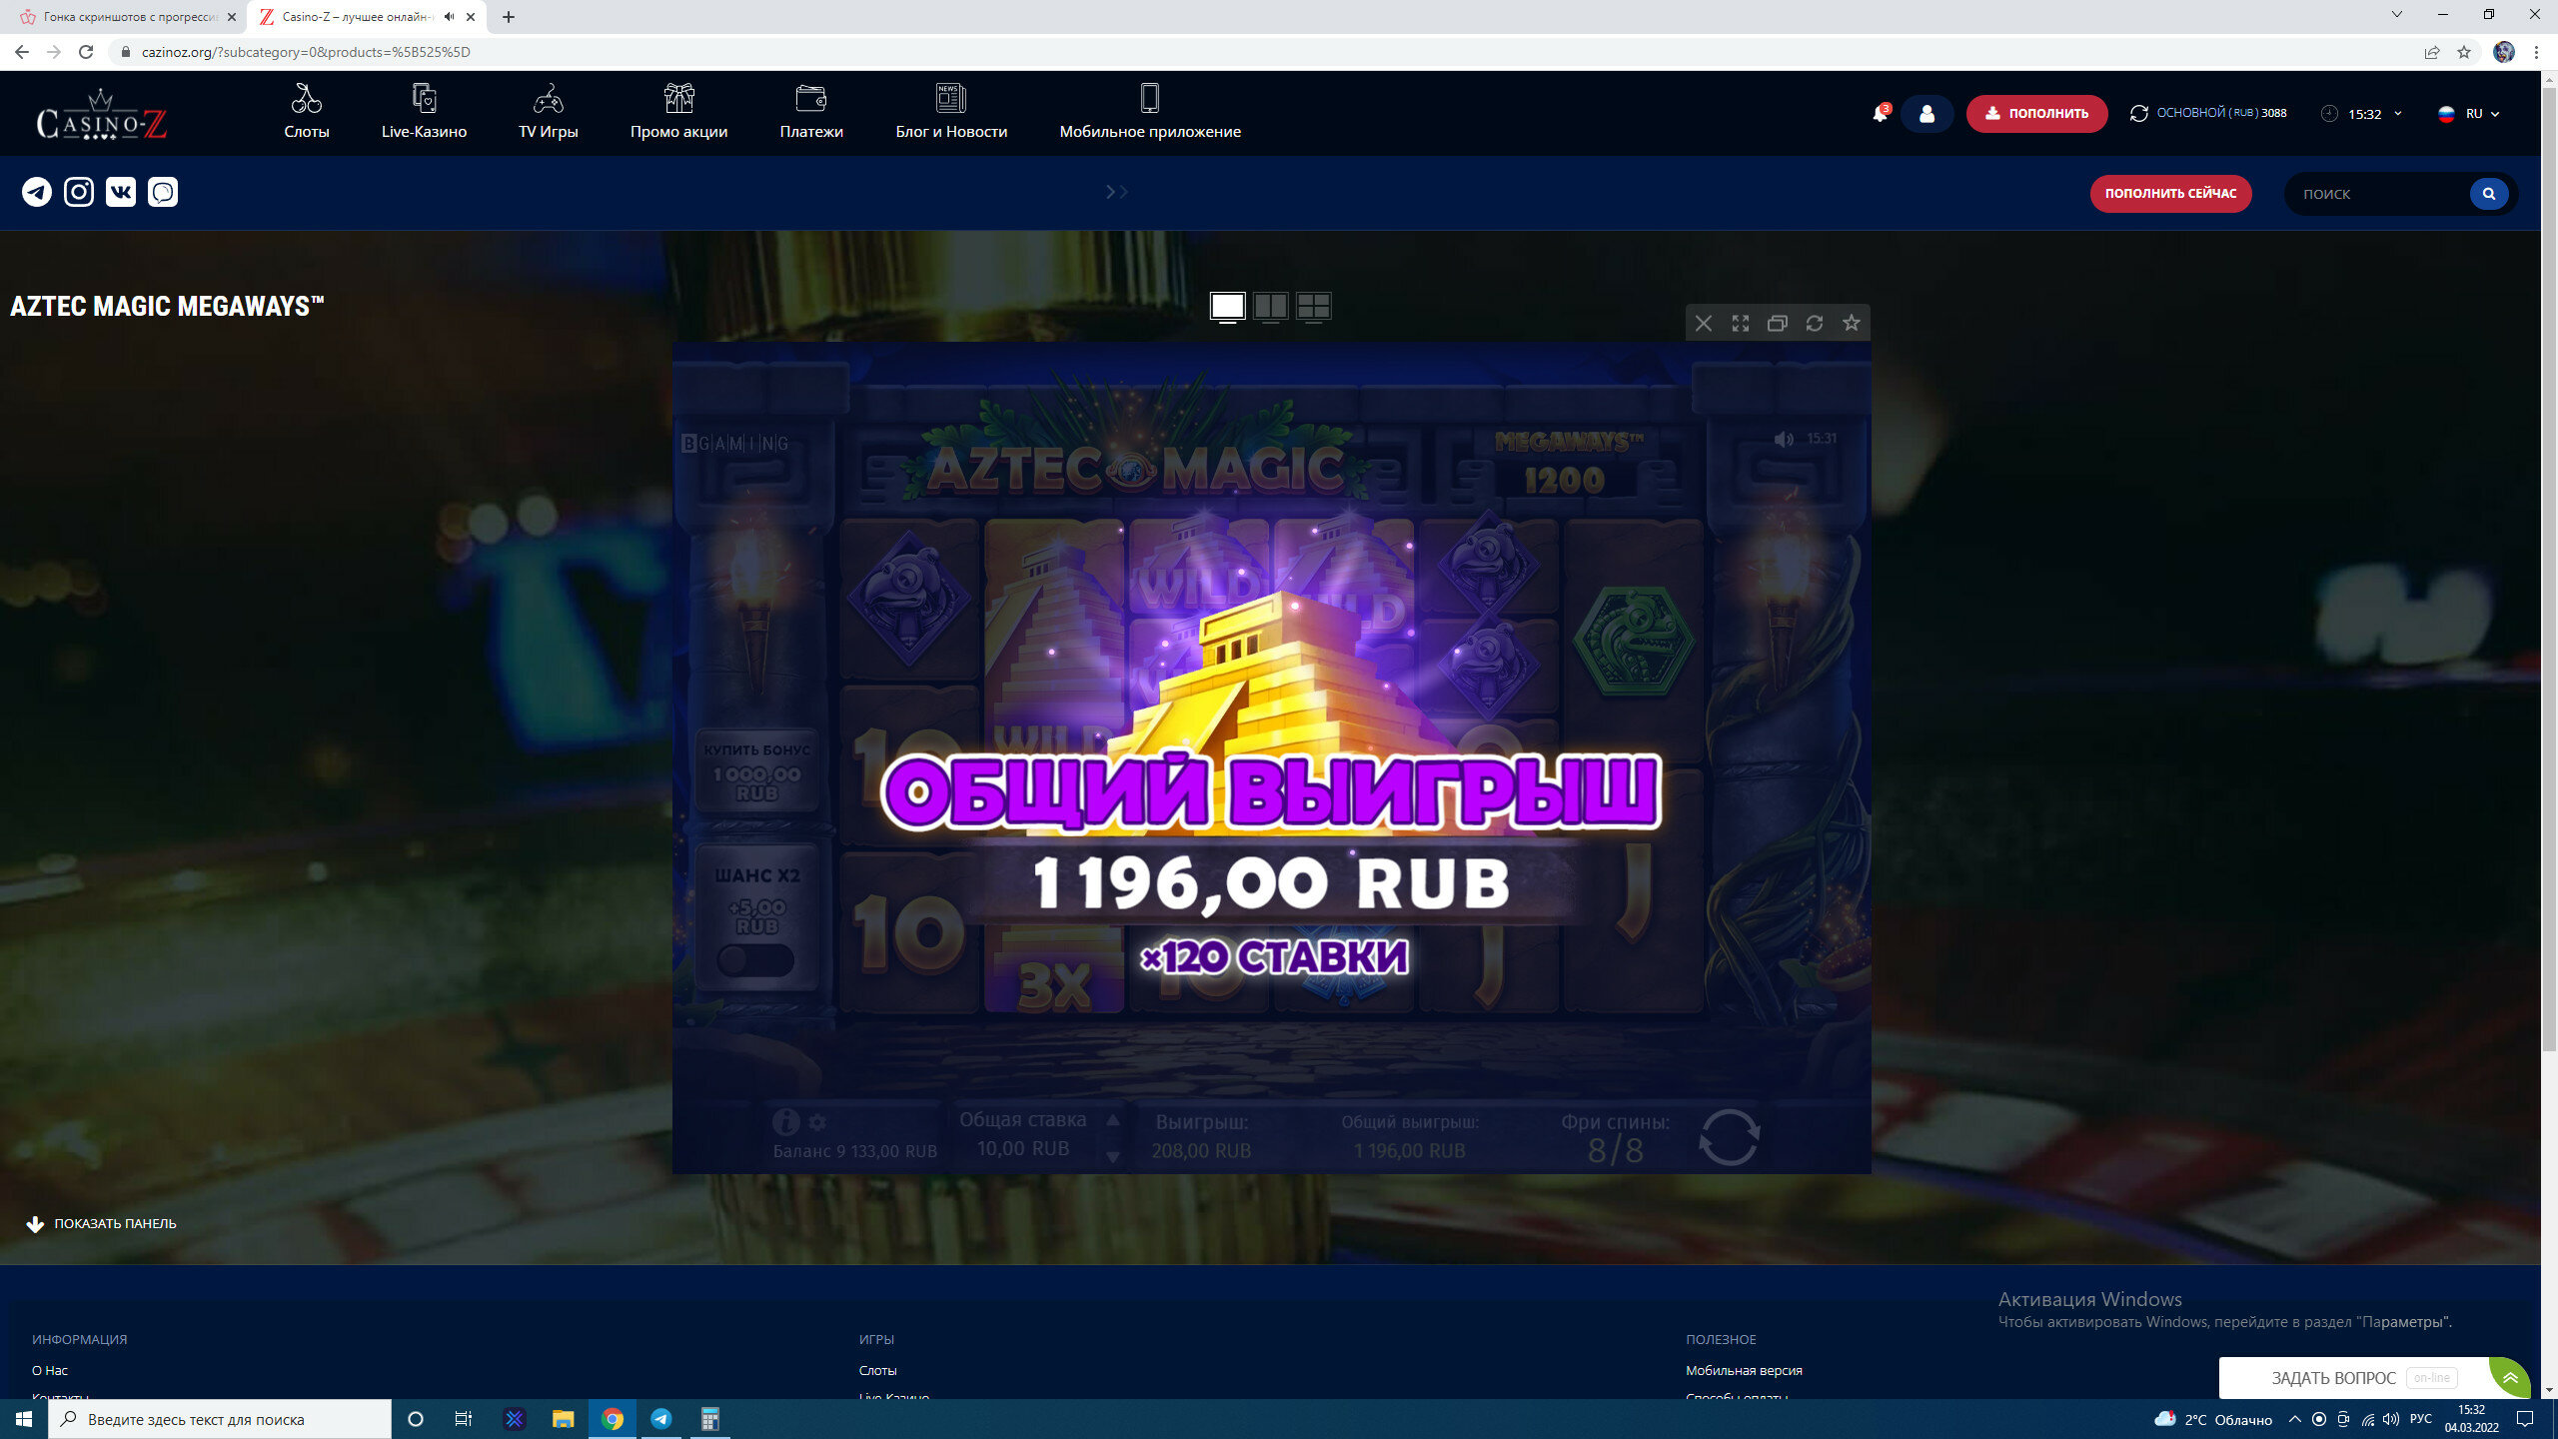Add game to favorites star
Viewport: 2558px width, 1439px height.
coord(1852,323)
